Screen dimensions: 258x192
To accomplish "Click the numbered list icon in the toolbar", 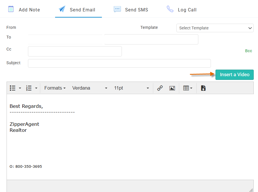I will tap(29, 88).
